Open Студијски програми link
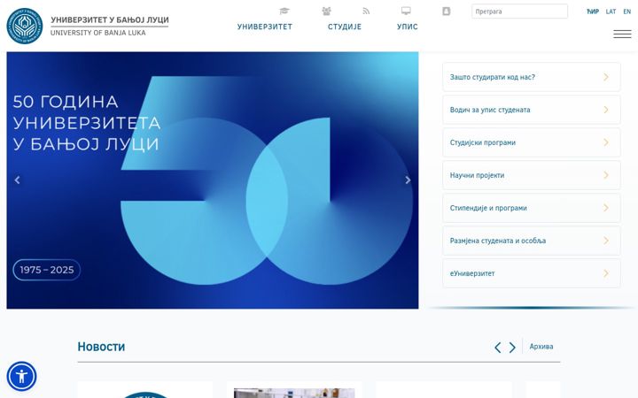Image resolution: width=638 pixels, height=398 pixels. coord(532,142)
